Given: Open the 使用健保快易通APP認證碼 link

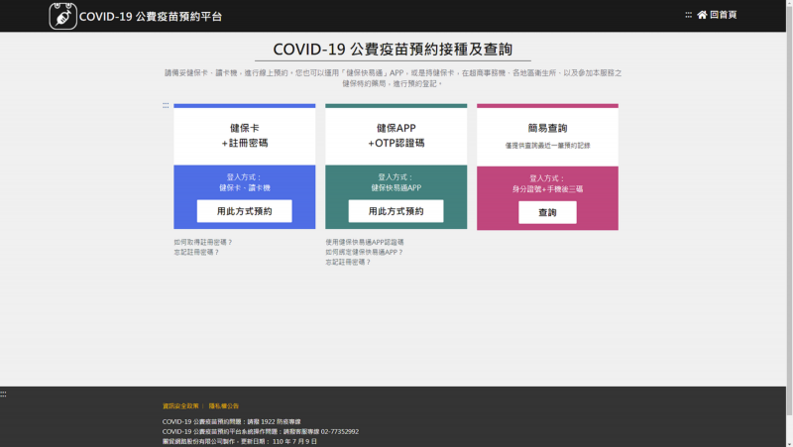Looking at the screenshot, I should click(364, 242).
